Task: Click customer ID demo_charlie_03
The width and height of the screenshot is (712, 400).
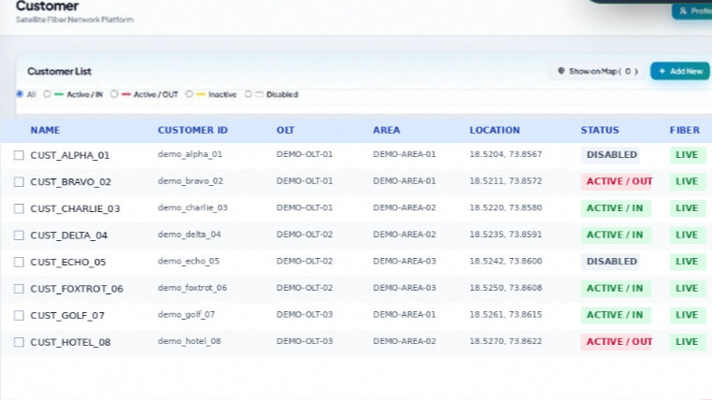Action: 192,208
